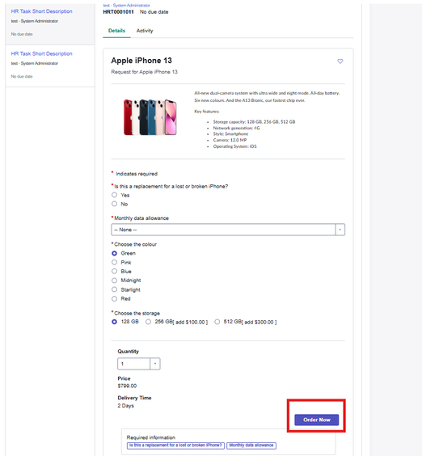Click the replacement question required-info tag
Viewport: 422px width, 456px height.
pos(175,445)
